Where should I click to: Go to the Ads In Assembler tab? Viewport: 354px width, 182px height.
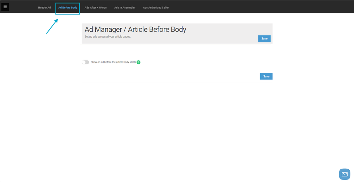pos(125,8)
